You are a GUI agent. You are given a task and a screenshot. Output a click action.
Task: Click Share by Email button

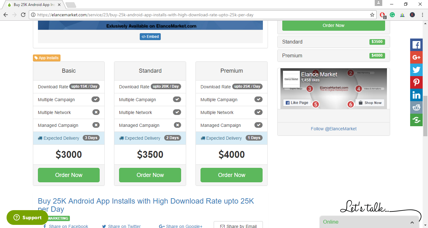tap(238, 225)
